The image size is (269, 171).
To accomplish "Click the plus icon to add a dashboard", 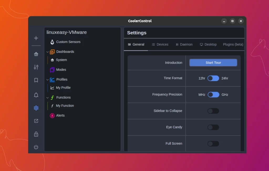I will 36,38.
